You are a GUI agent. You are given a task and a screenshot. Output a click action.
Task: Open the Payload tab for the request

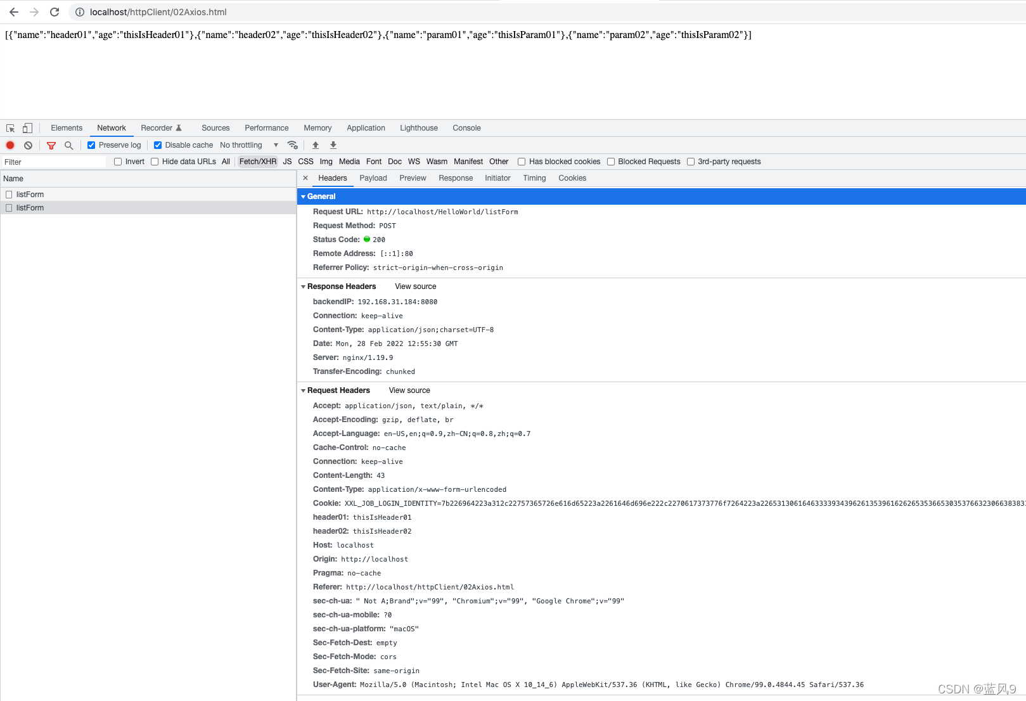[x=373, y=178]
